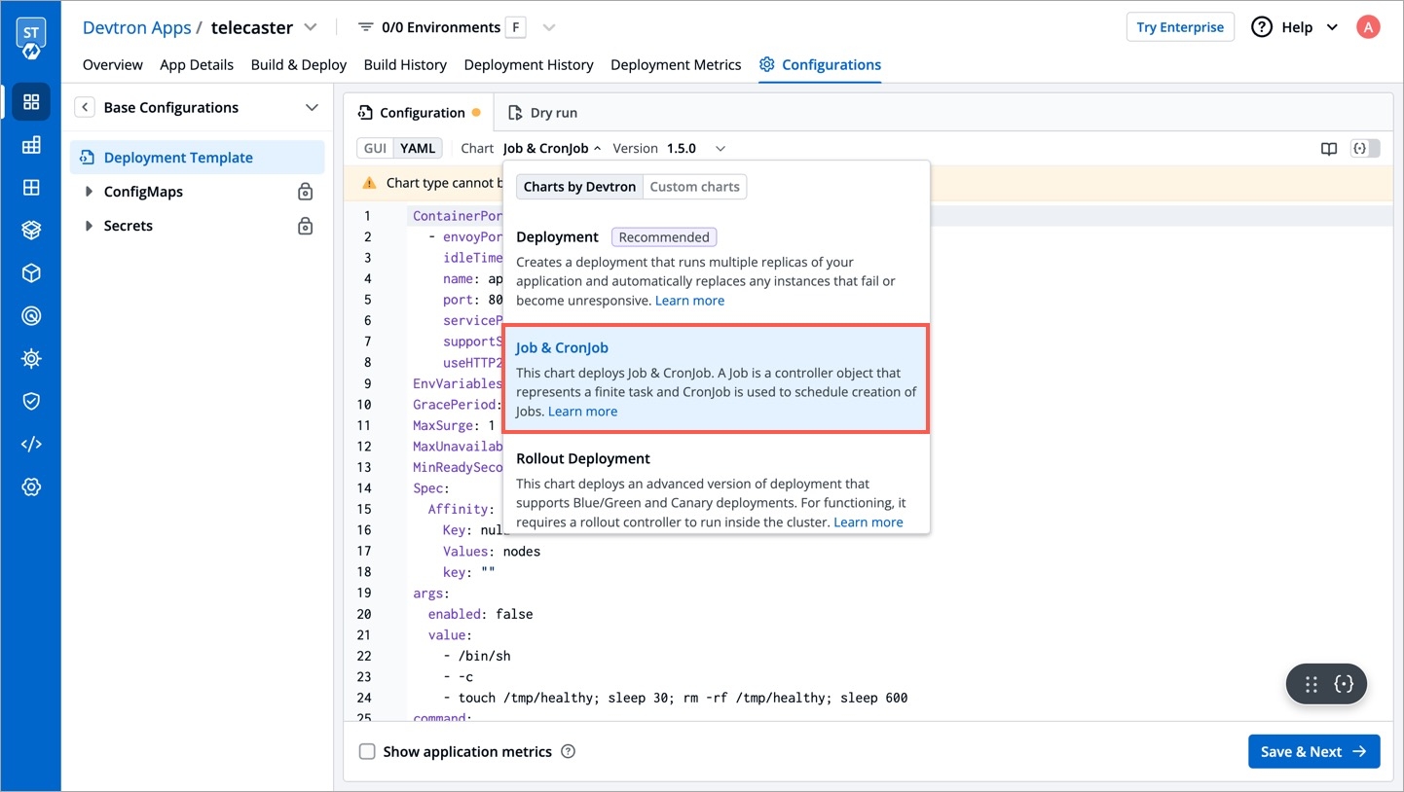Open the Applications grid icon in the sidebar

31,102
